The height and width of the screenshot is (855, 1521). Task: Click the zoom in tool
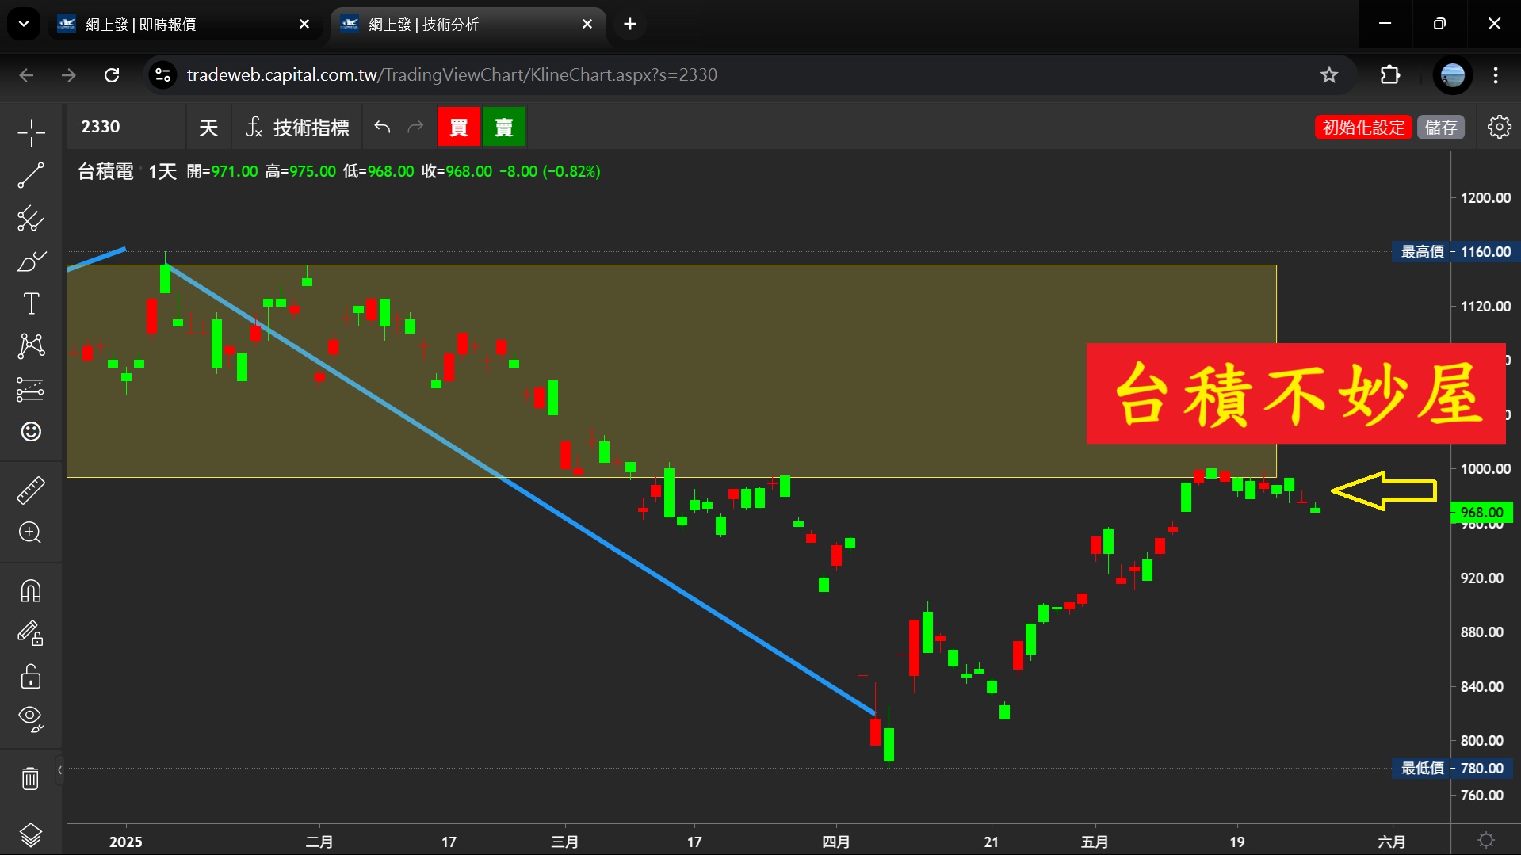coord(31,532)
